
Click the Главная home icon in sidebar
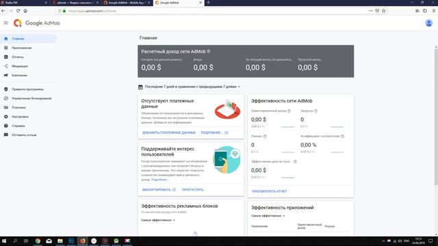pos(6,39)
